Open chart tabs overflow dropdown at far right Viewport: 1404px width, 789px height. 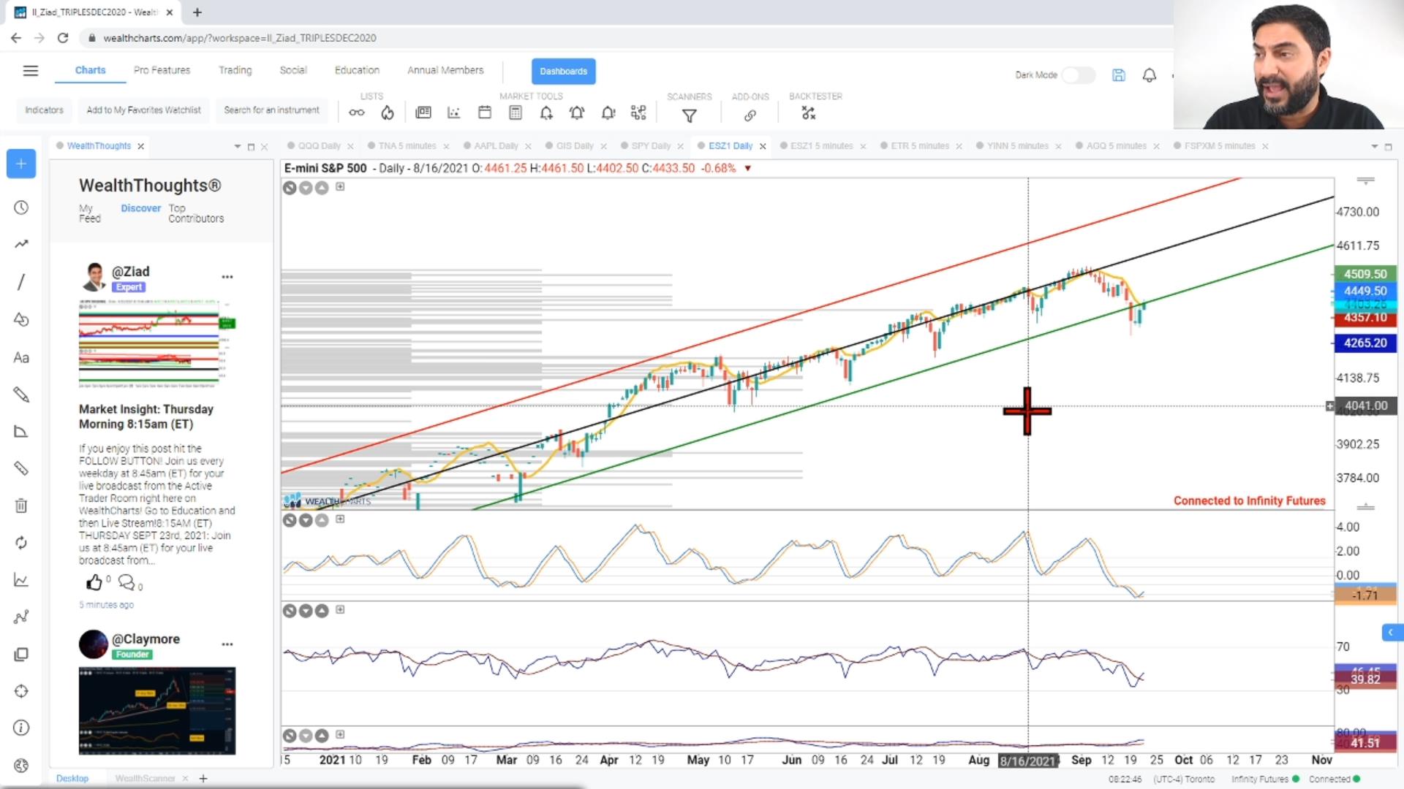(x=1374, y=147)
